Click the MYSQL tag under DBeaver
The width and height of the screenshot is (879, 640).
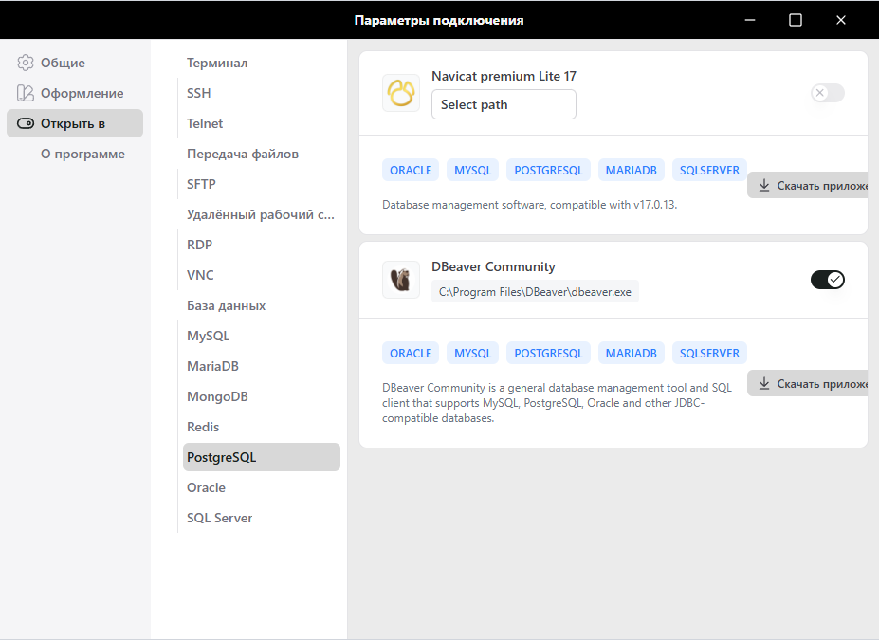tap(472, 353)
